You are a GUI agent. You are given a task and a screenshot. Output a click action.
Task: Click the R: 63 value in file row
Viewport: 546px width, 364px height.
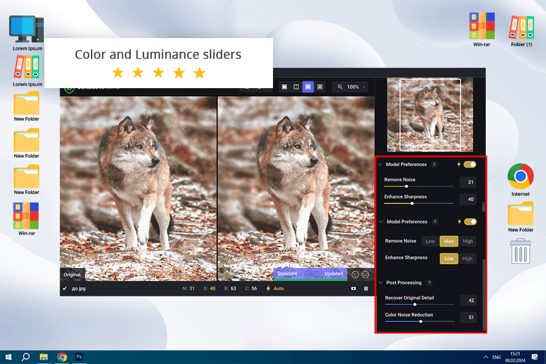(x=230, y=288)
